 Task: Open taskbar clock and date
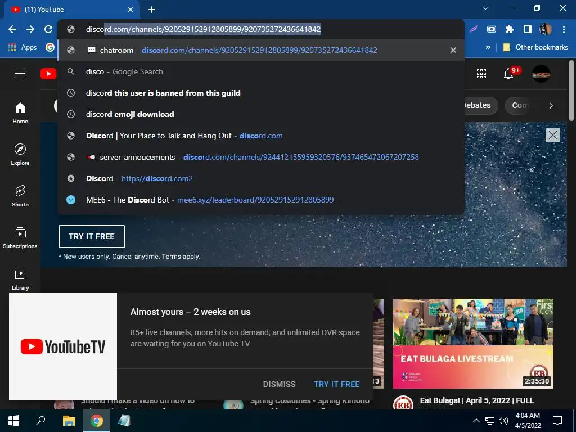(x=528, y=421)
